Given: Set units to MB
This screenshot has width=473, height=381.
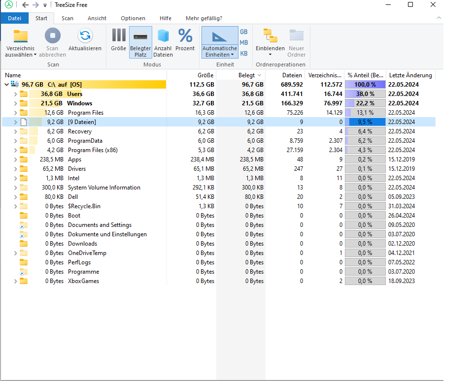Looking at the screenshot, I should pyautogui.click(x=244, y=42).
